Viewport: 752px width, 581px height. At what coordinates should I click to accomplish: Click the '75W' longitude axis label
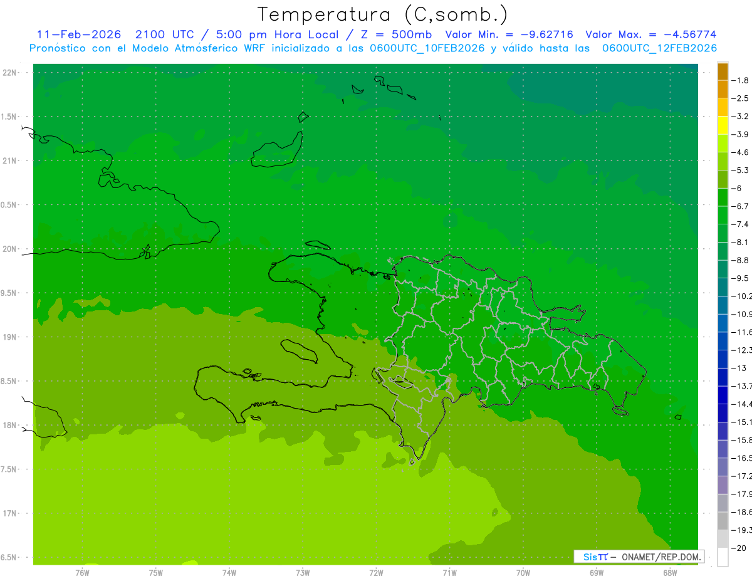point(156,572)
